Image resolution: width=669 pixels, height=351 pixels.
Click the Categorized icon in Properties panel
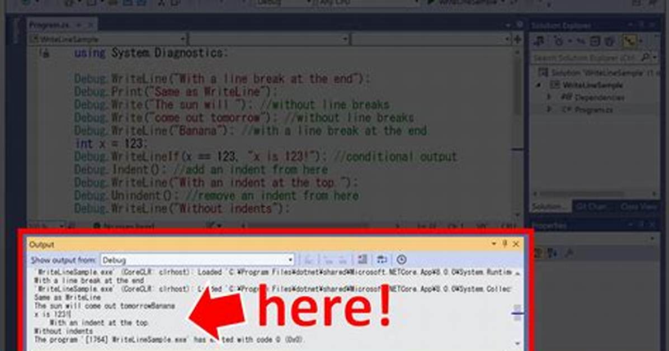click(539, 253)
